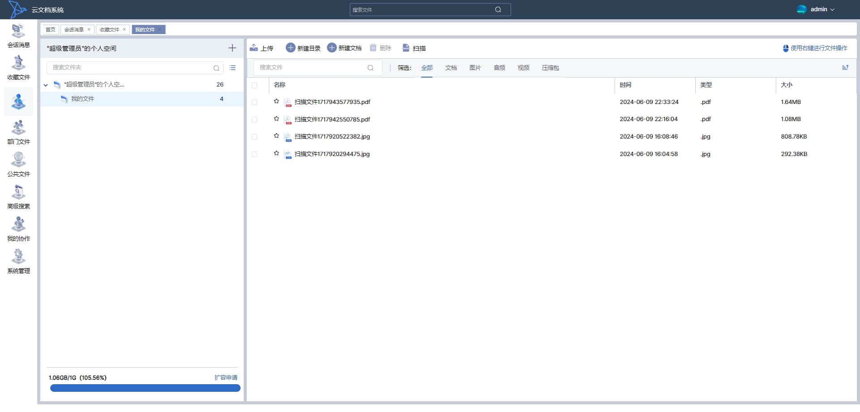The image size is (860, 412).
Task: Toggle the select-all checkbox in the header
Action: tap(254, 85)
